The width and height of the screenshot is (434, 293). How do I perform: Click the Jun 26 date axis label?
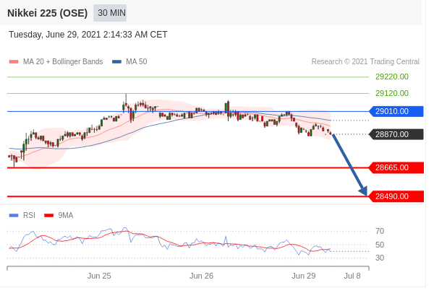[201, 276]
